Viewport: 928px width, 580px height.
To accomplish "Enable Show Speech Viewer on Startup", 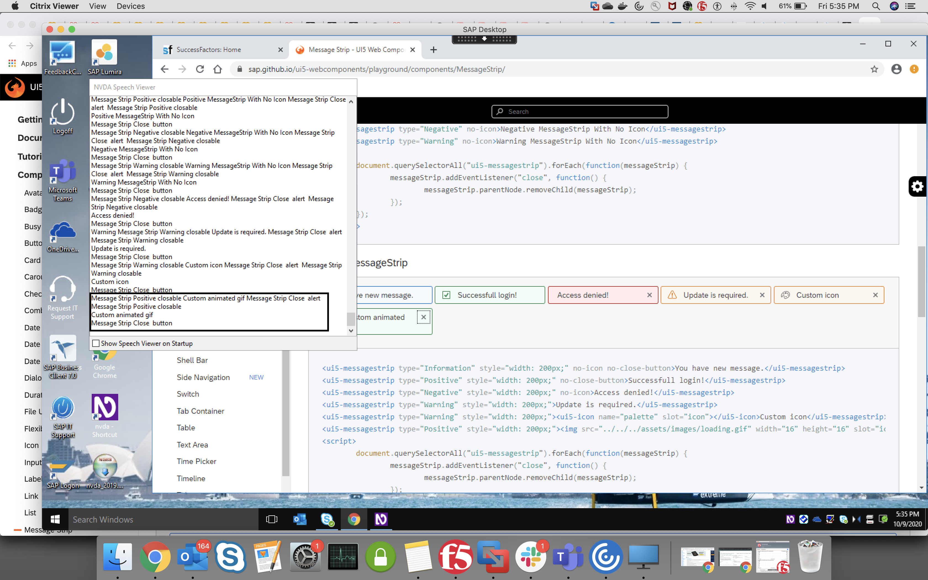I will click(96, 343).
